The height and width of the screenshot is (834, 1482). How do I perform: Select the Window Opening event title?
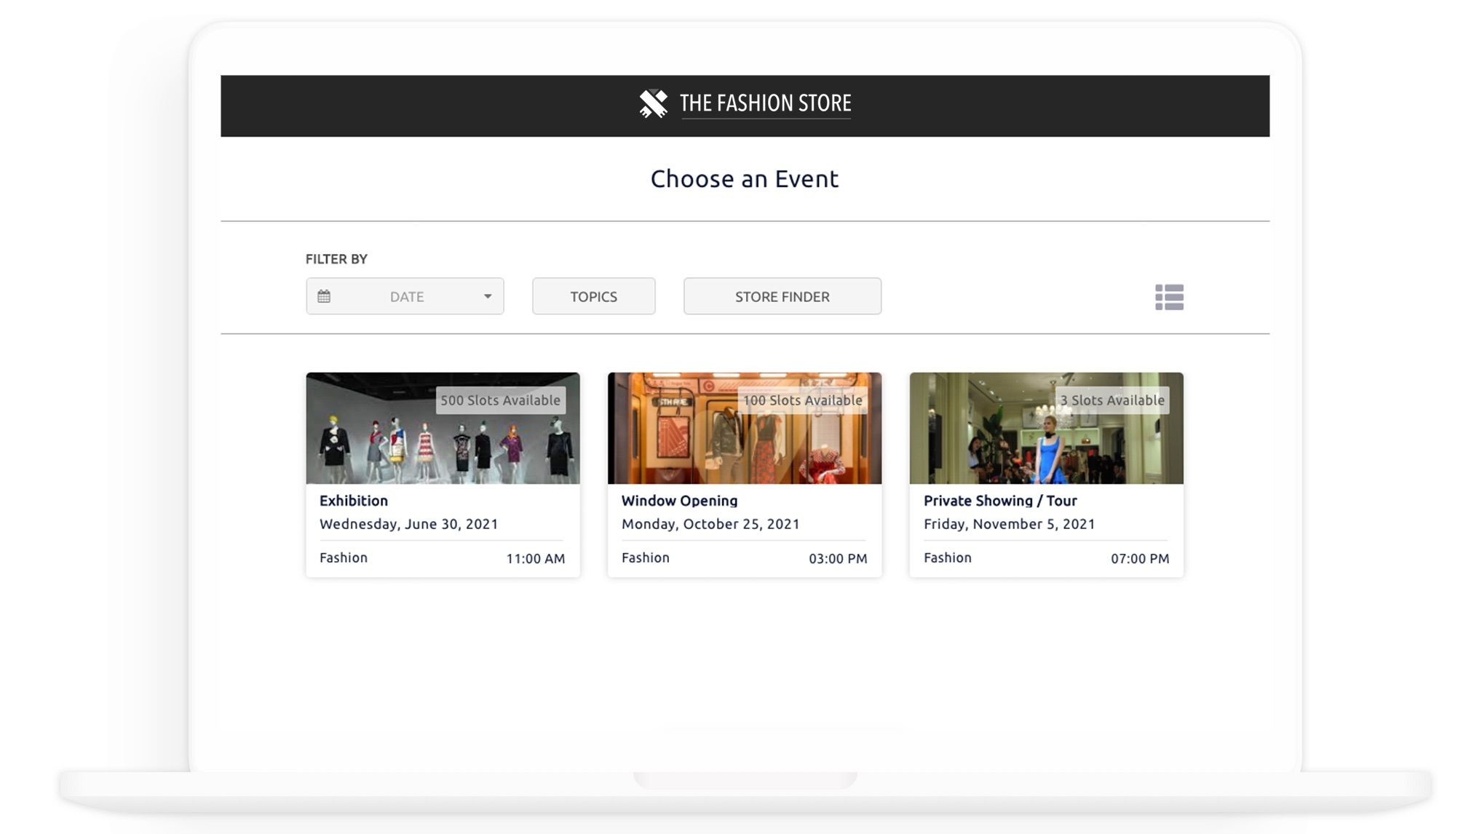679,501
